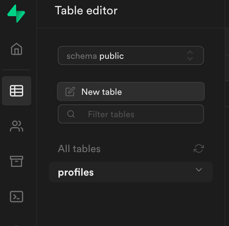Select the Table editor sidebar icon

coord(17,91)
